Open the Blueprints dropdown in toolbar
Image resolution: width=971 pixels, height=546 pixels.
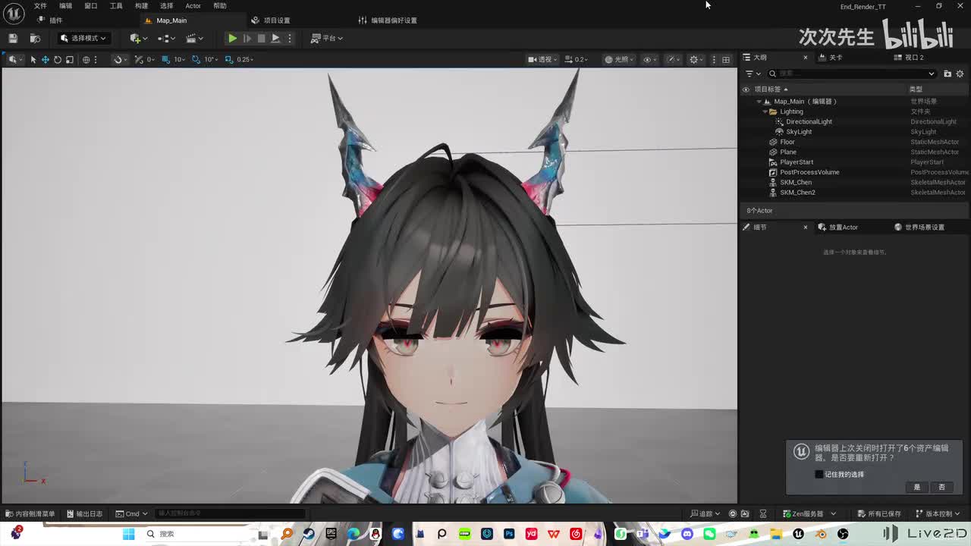coord(165,38)
